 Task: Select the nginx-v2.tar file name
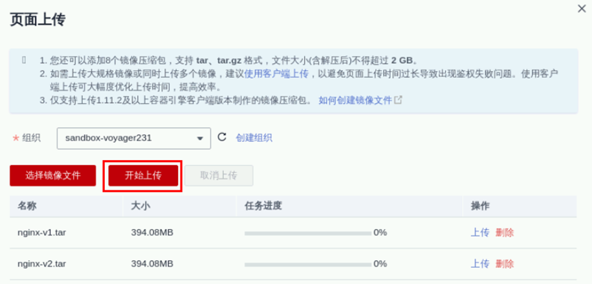tap(41, 263)
